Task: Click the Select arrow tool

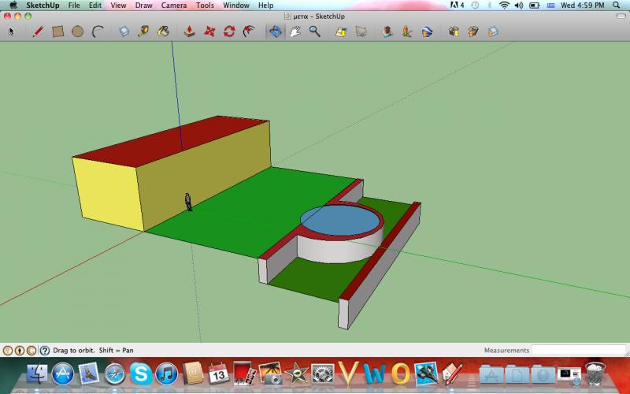Action: [11, 32]
